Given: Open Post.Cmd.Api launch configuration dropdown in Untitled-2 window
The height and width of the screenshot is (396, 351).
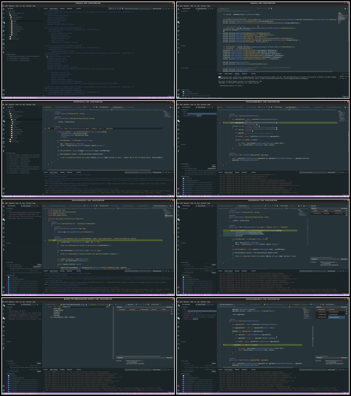Looking at the screenshot, I should click(x=29, y=304).
